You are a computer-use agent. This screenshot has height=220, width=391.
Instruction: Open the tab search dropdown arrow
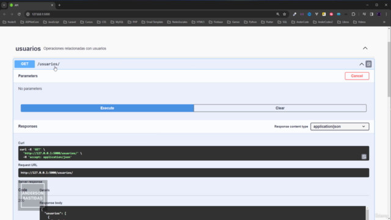4,5
